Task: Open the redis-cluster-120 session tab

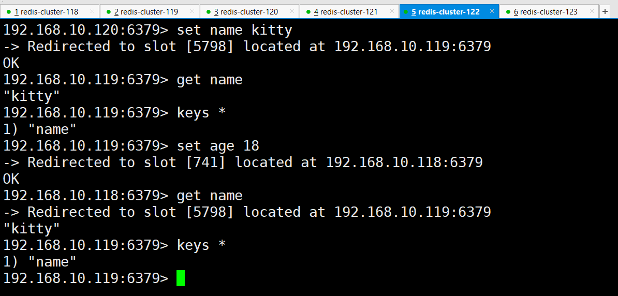Action: click(x=249, y=11)
